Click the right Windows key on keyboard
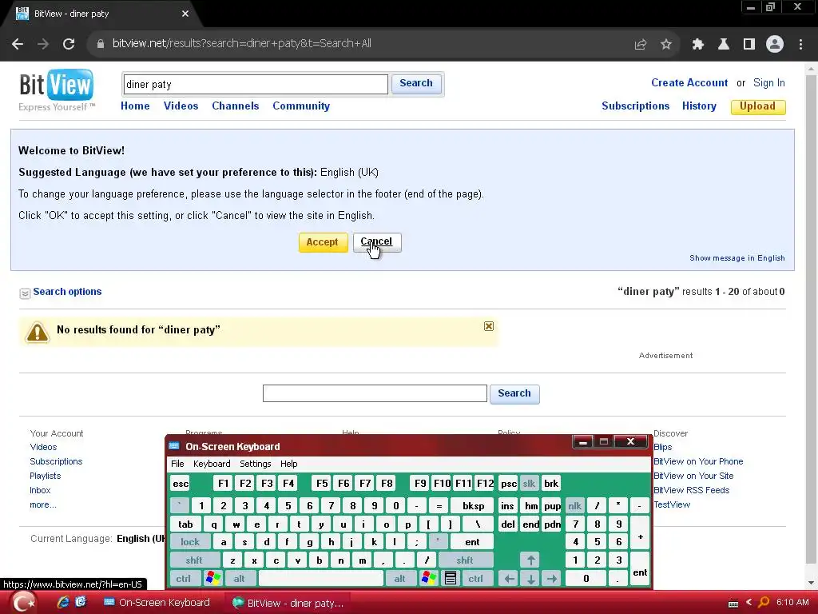 (429, 578)
